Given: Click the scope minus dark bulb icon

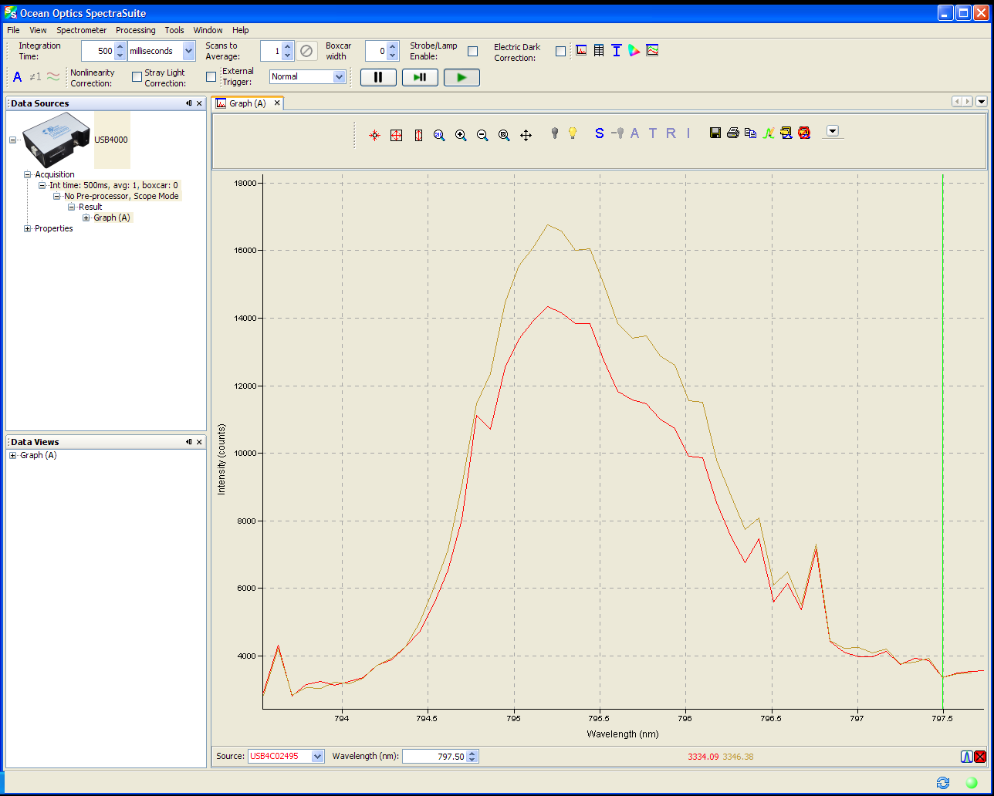Looking at the screenshot, I should [618, 133].
